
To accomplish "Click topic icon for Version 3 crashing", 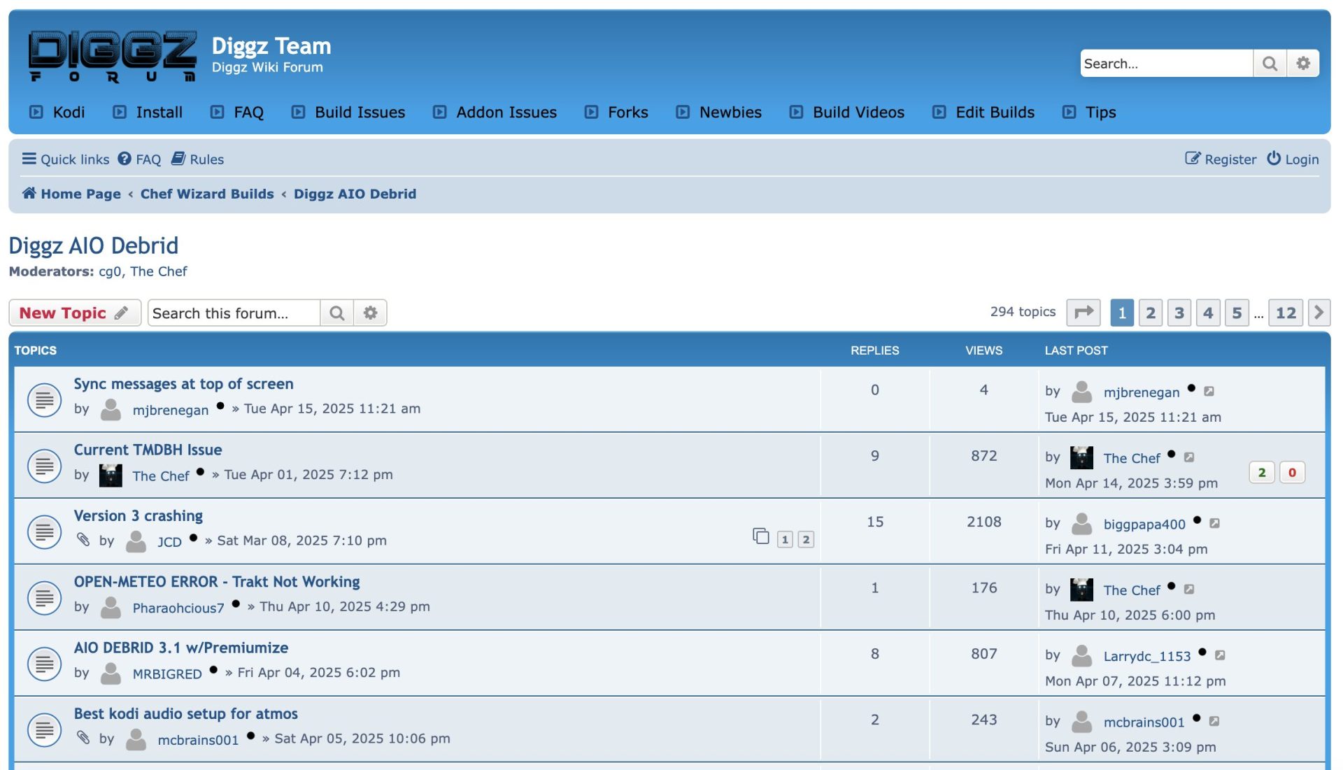I will pyautogui.click(x=44, y=532).
